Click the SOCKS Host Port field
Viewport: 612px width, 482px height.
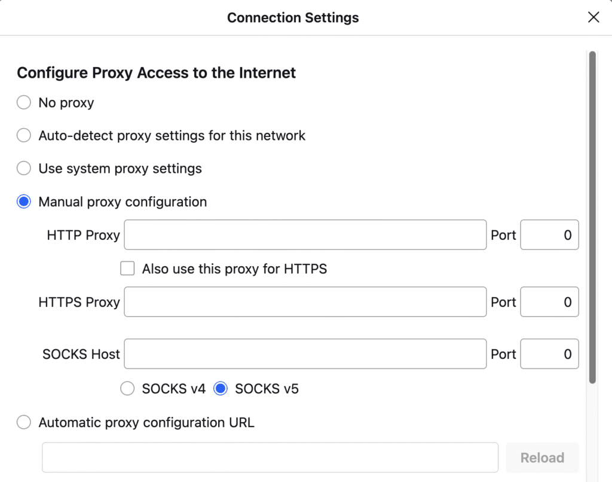pyautogui.click(x=549, y=354)
